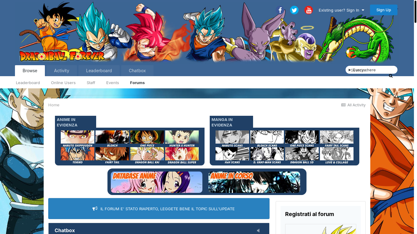Switch to the Activity tab
This screenshot has width=417, height=234.
tap(62, 71)
